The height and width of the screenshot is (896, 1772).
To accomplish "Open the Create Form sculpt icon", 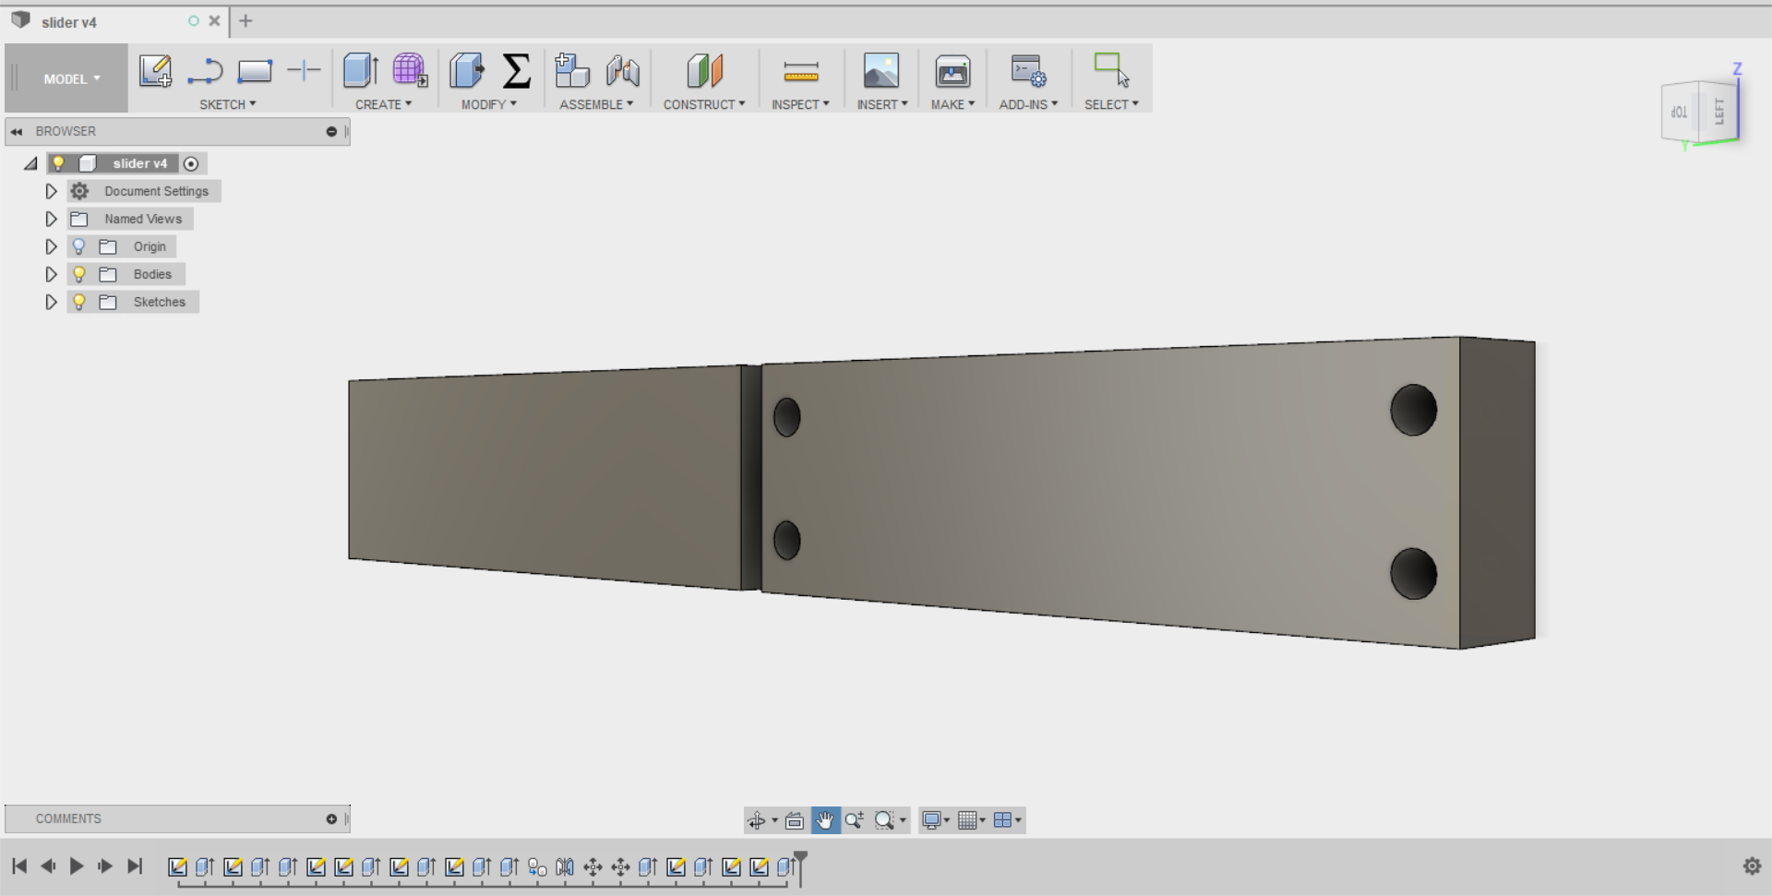I will (410, 70).
